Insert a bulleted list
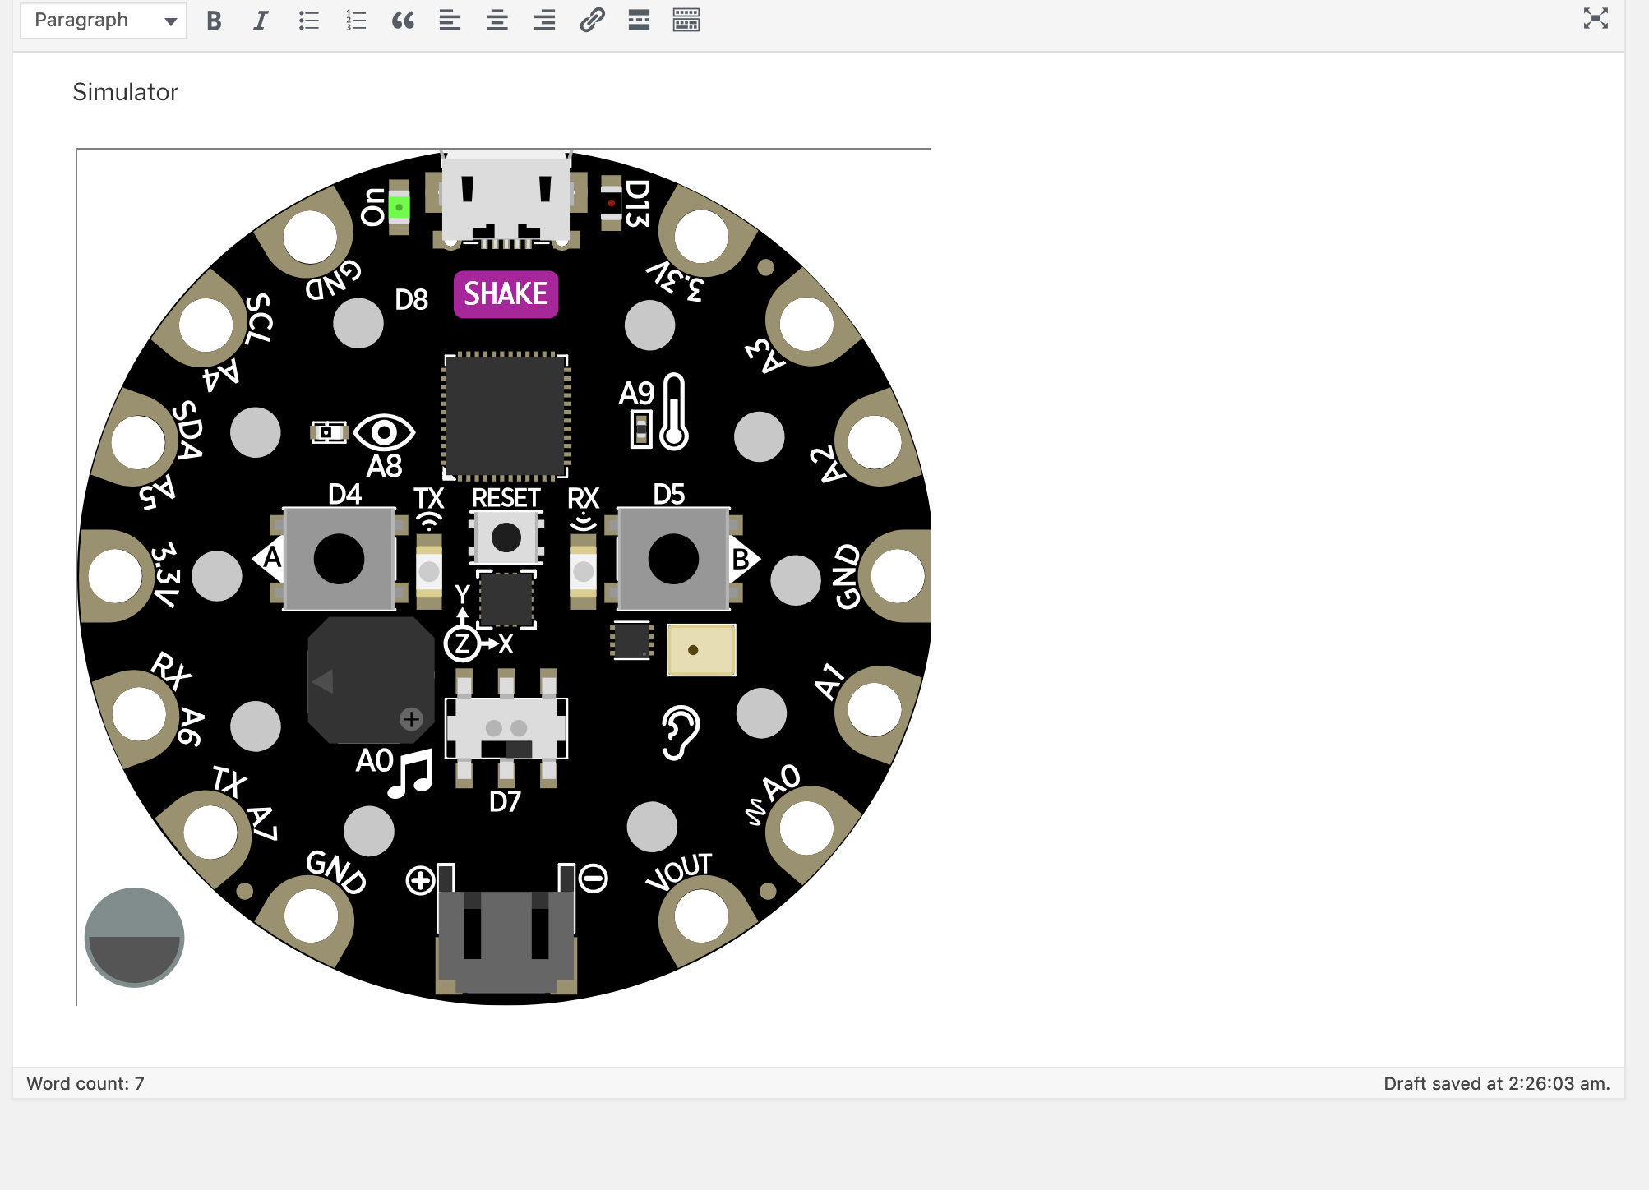 coord(308,20)
